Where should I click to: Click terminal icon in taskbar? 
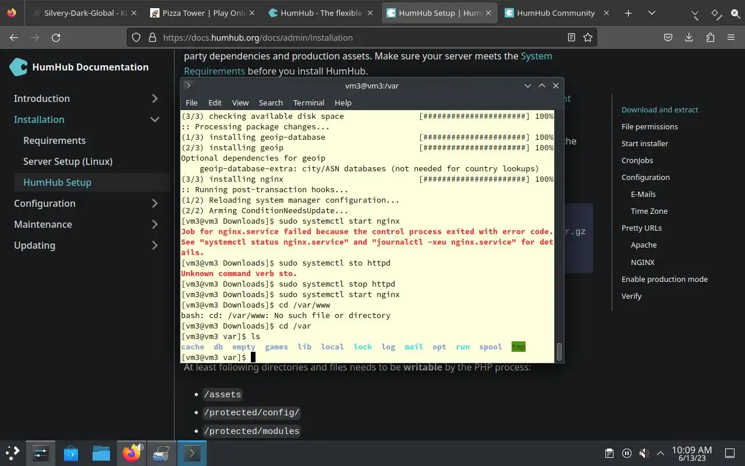(192, 453)
